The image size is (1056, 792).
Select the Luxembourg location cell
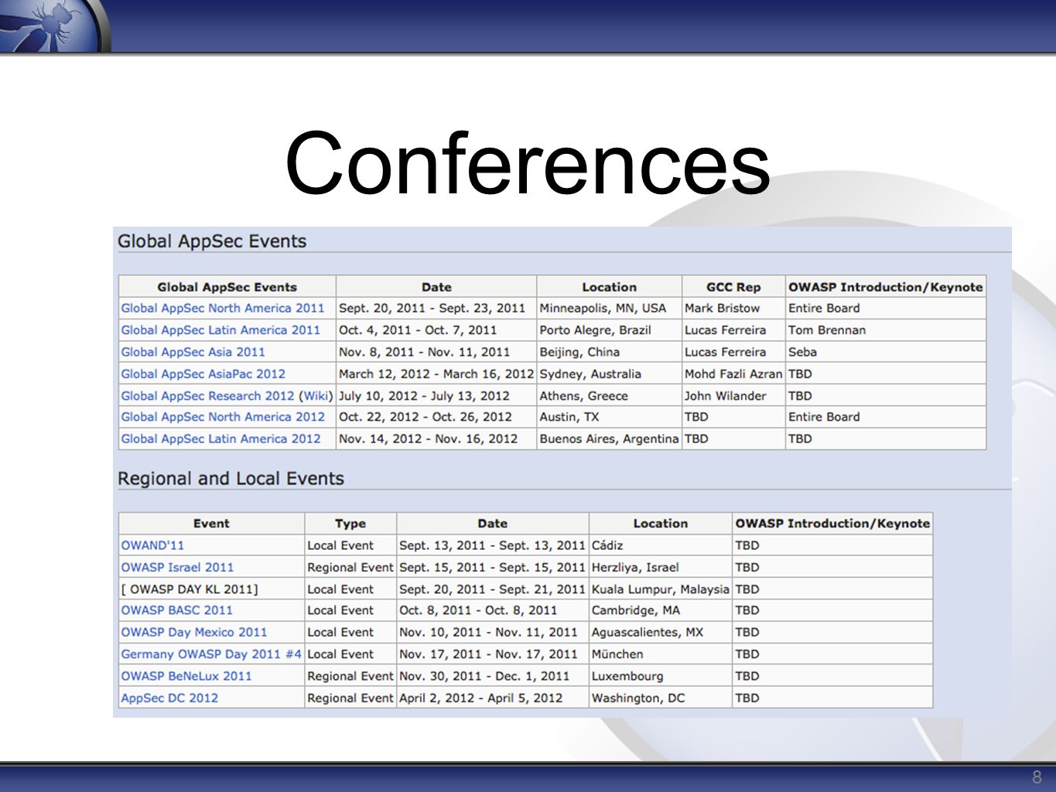661,676
